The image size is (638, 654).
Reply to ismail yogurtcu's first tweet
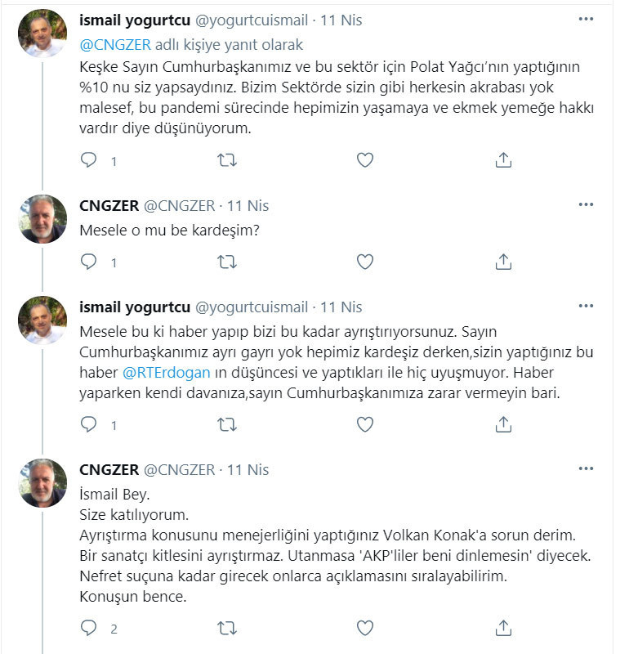[x=89, y=161]
